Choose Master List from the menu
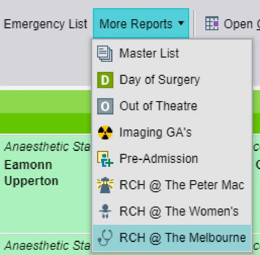260x255 pixels. pyautogui.click(x=149, y=53)
